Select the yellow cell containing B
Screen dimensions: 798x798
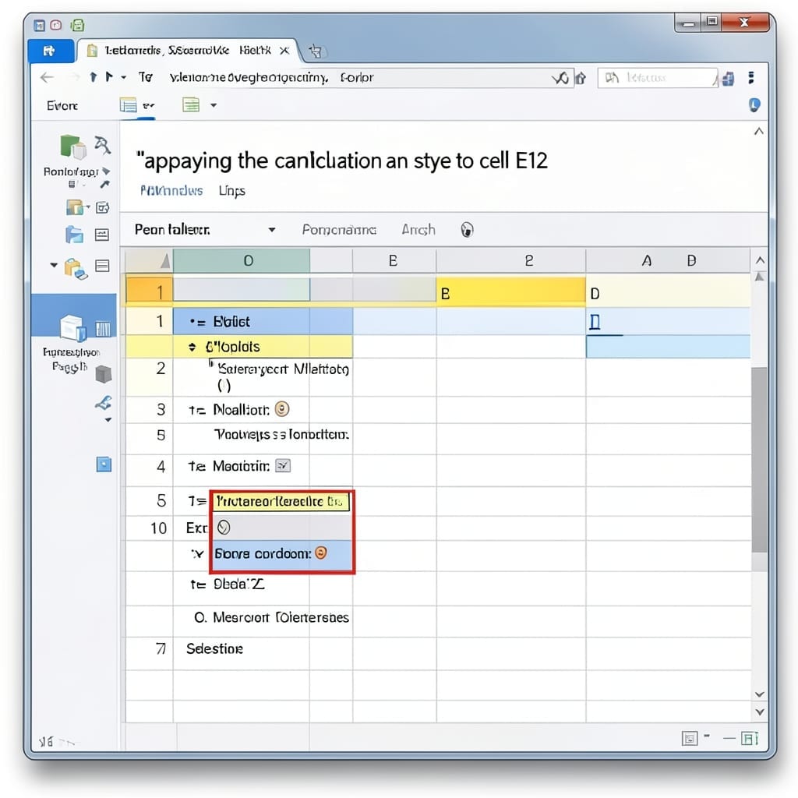pyautogui.click(x=511, y=292)
